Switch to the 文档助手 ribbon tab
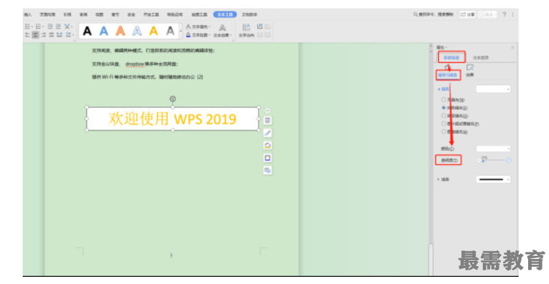 pyautogui.click(x=249, y=14)
